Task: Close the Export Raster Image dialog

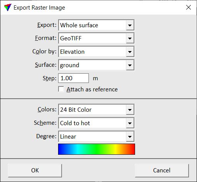Action: [189, 7]
